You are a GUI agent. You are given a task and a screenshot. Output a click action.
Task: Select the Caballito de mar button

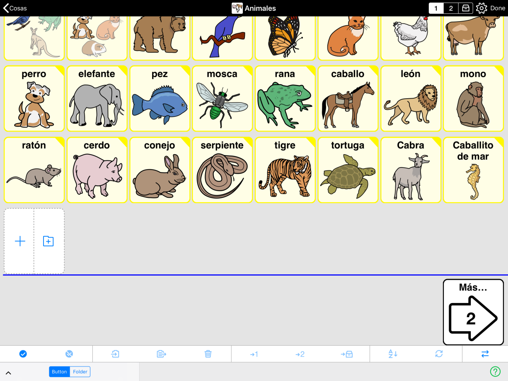point(473,170)
